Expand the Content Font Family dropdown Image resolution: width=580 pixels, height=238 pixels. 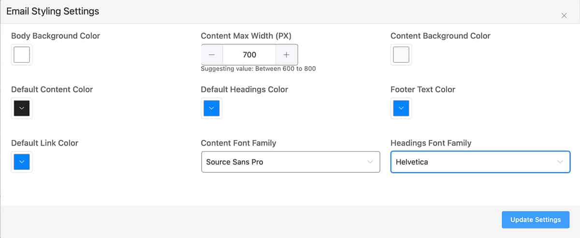[x=290, y=162]
